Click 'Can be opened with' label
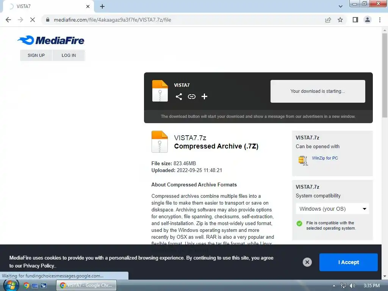This screenshot has width=388, height=291. pyautogui.click(x=318, y=147)
